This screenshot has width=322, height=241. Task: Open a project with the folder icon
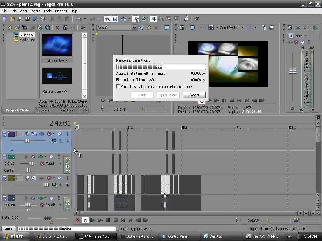click(12, 19)
